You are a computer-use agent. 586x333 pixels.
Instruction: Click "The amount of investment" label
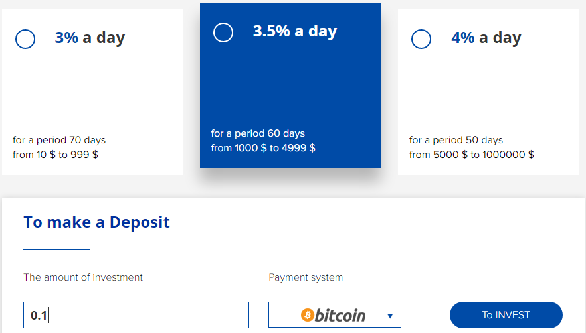tap(83, 277)
